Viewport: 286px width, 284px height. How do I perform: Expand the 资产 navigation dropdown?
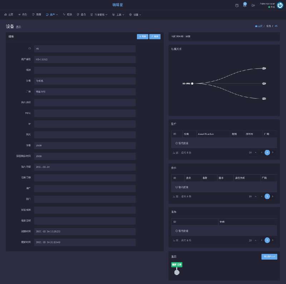point(52,15)
